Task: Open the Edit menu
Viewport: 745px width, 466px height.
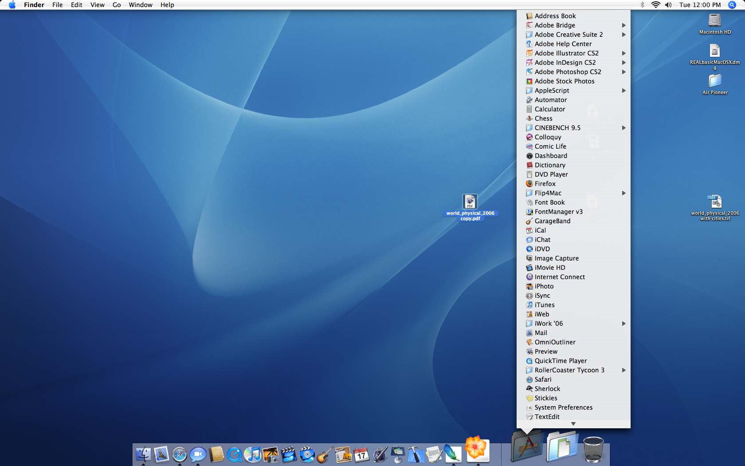Action: [x=76, y=5]
